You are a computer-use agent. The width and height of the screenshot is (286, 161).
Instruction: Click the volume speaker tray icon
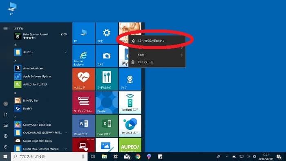[248, 156]
